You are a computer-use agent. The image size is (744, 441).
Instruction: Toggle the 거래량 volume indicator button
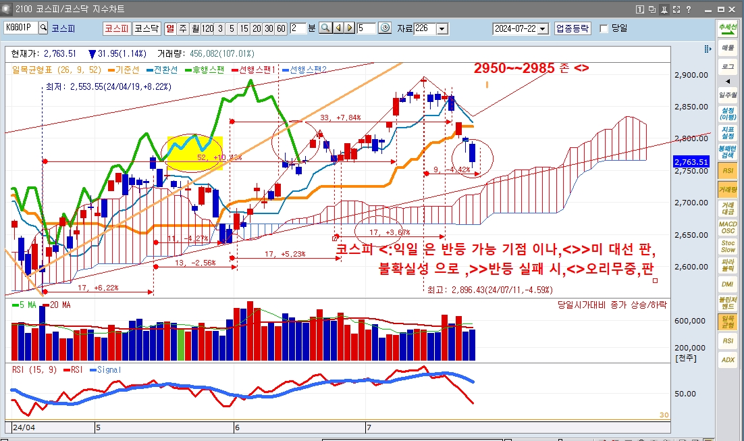click(727, 189)
